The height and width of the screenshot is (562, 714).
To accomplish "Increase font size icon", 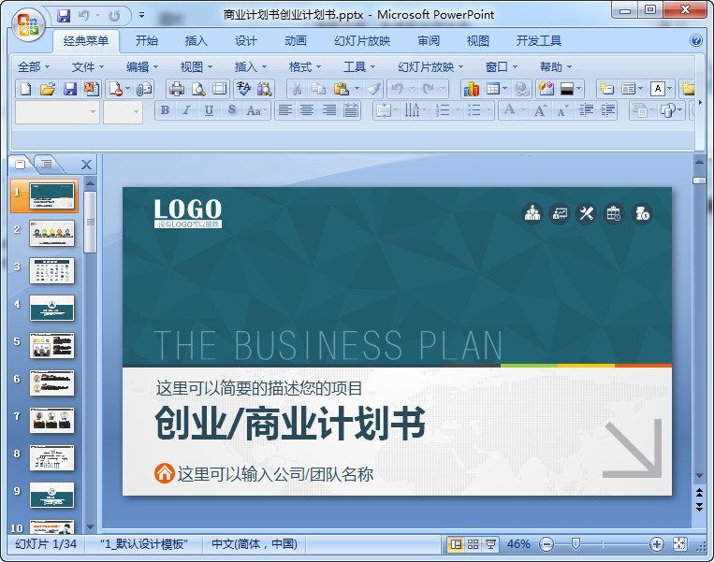I will (540, 110).
